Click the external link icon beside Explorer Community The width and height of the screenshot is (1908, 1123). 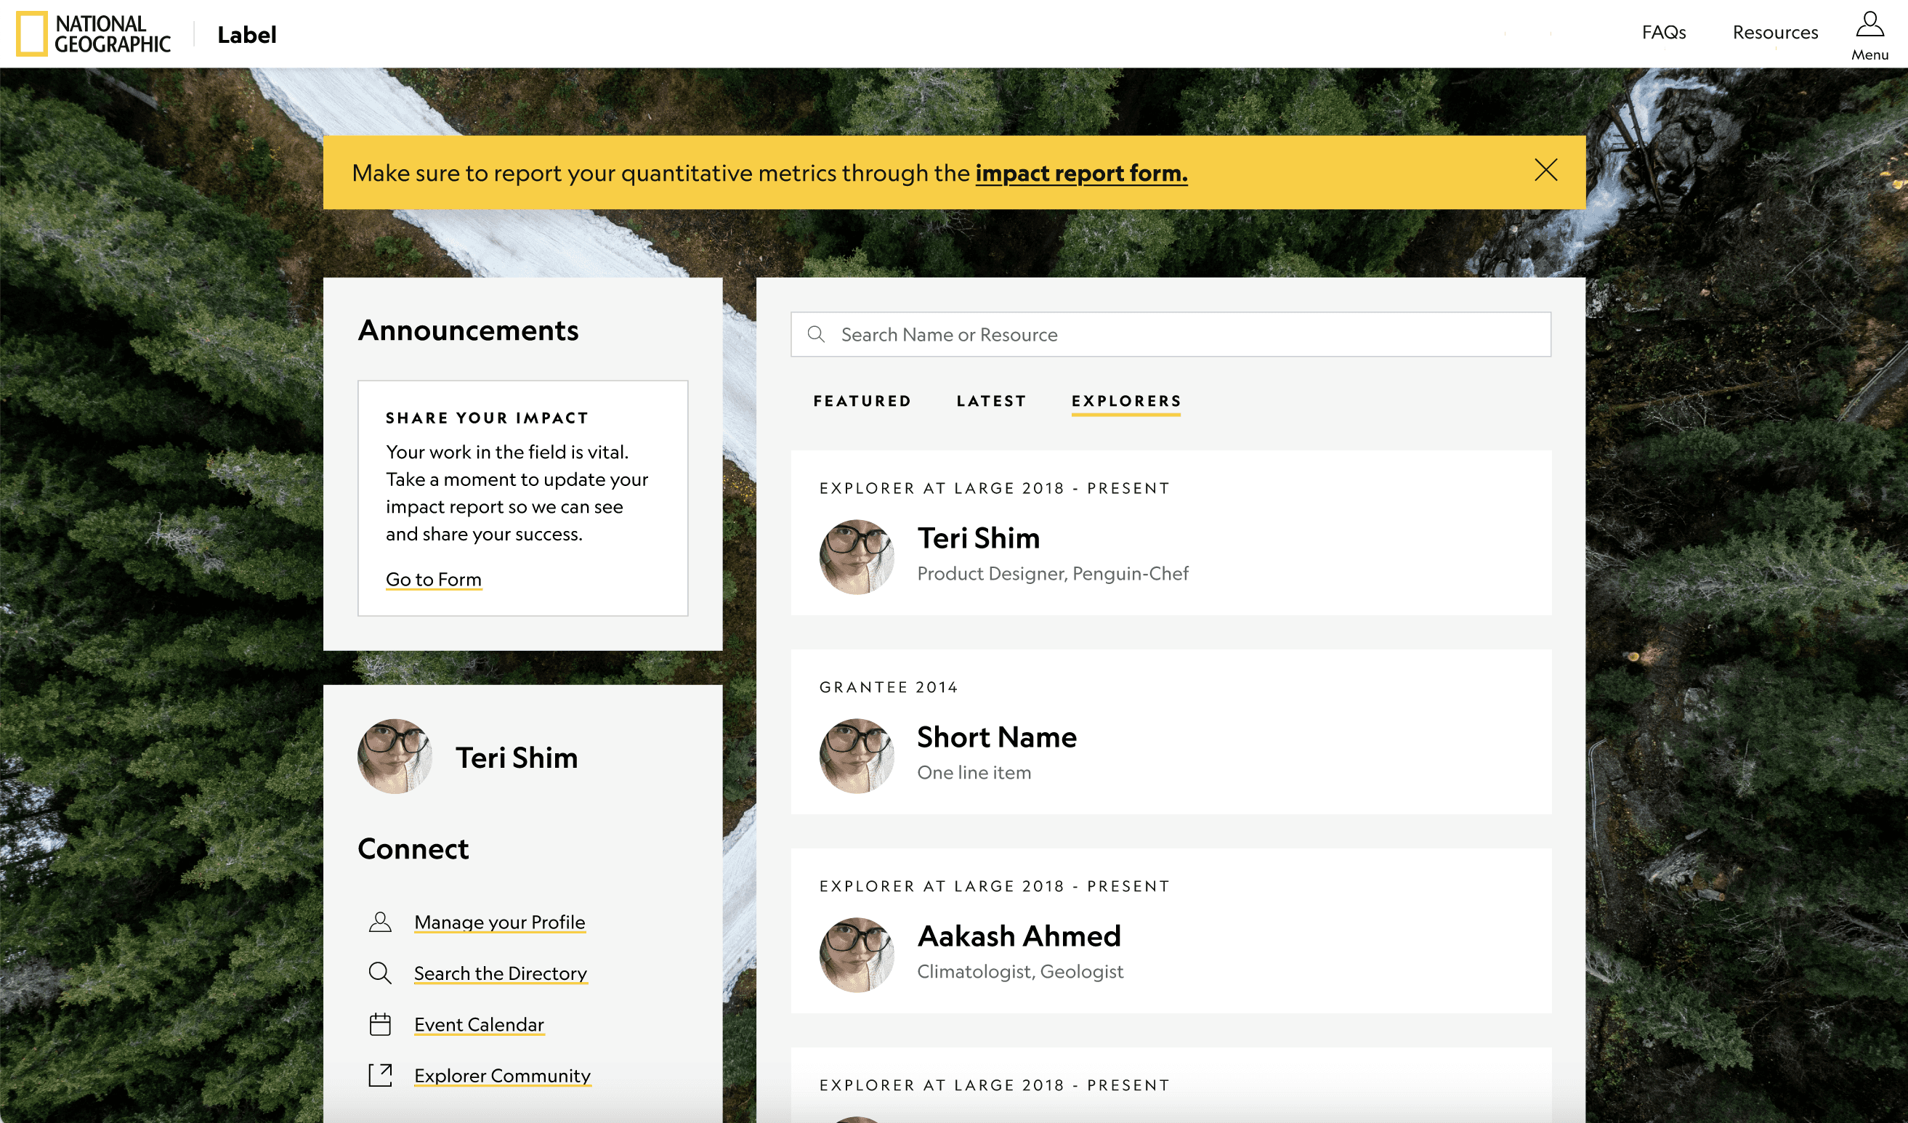pyautogui.click(x=380, y=1075)
